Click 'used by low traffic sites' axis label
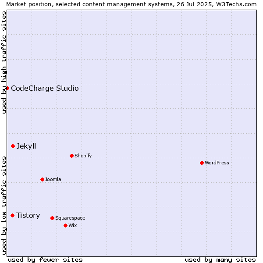 4,205
